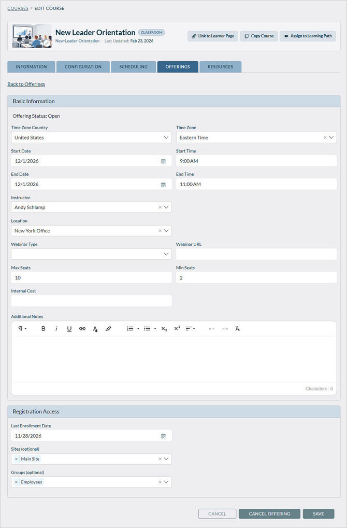Click the Start Time field
This screenshot has height=528, width=347.
pos(256,161)
